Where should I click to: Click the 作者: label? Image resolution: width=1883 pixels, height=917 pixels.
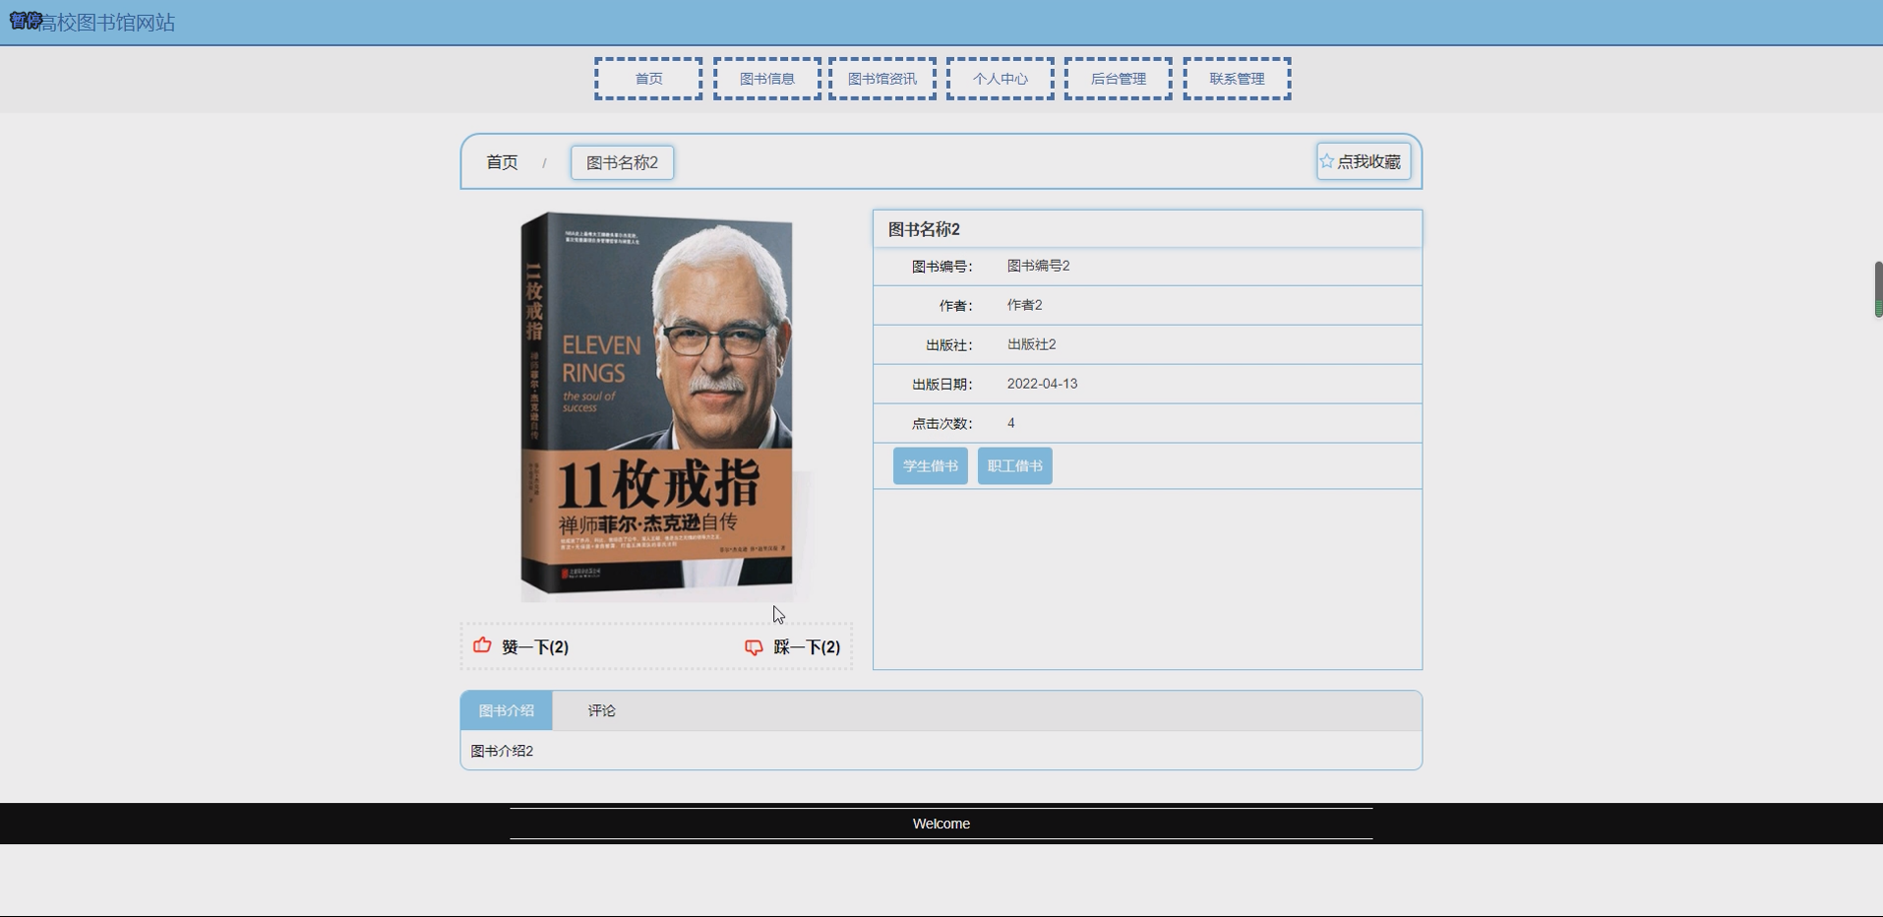955,306
